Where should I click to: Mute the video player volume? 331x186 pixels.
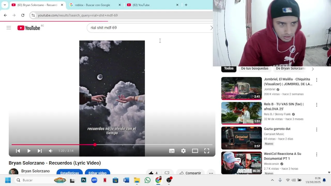(x=51, y=151)
